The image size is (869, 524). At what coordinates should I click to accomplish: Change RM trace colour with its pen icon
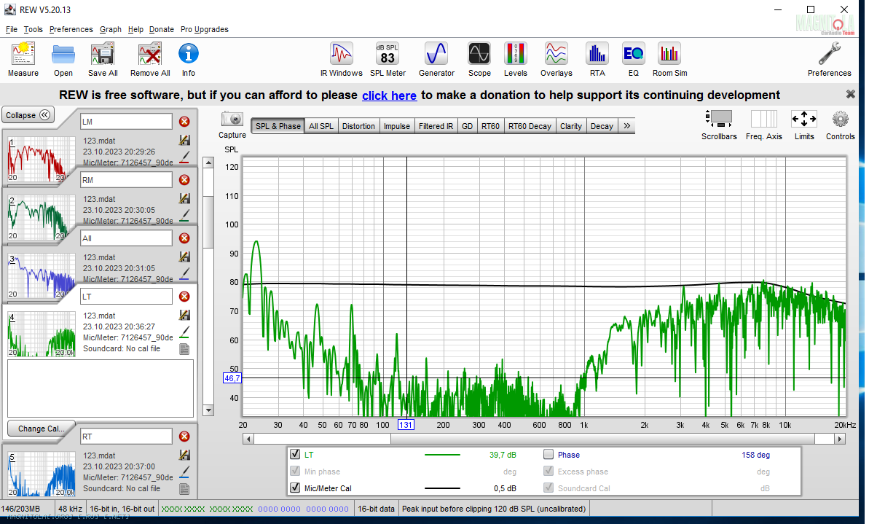tap(184, 216)
